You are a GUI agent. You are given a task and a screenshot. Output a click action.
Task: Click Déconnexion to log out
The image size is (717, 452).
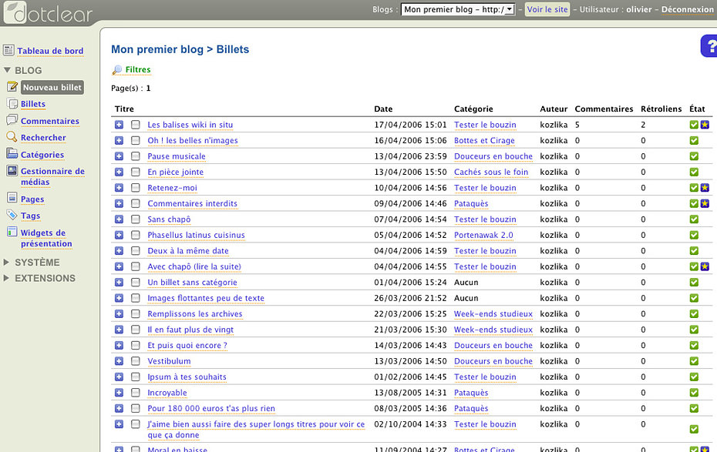[x=687, y=9]
